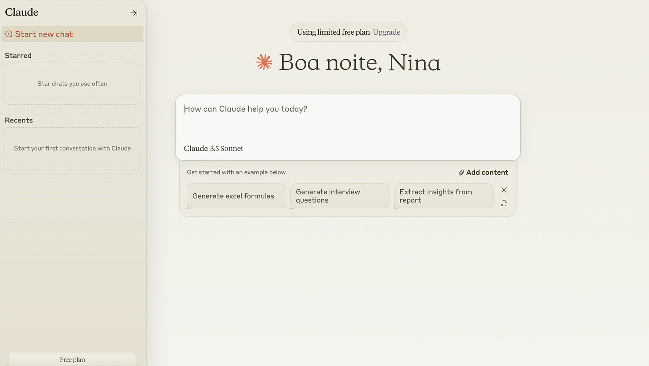Viewport: 649px width, 366px height.
Task: Click the Start your first conversation placeholder
Action: 72,148
